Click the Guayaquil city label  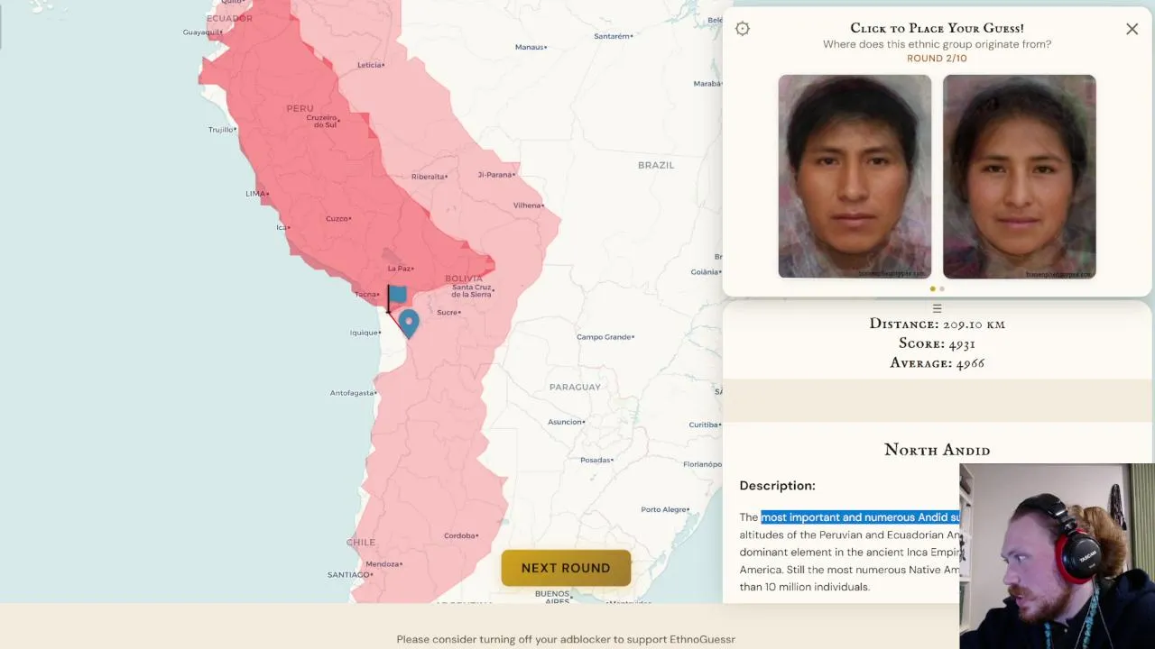coord(202,32)
